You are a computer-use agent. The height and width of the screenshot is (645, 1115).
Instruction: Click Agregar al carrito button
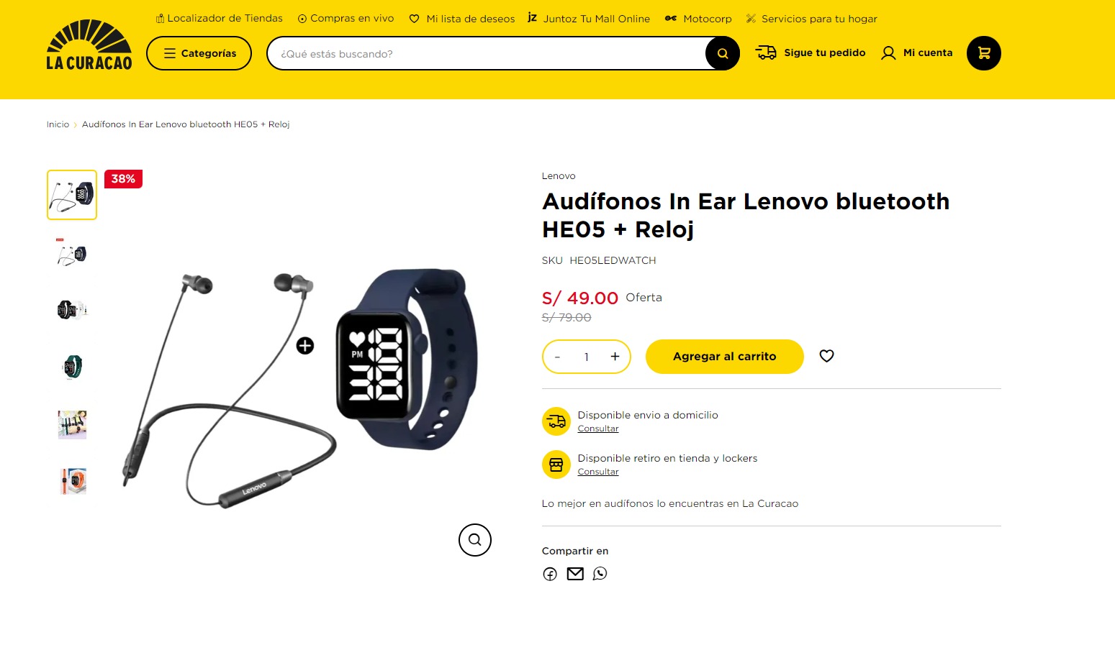tap(724, 357)
